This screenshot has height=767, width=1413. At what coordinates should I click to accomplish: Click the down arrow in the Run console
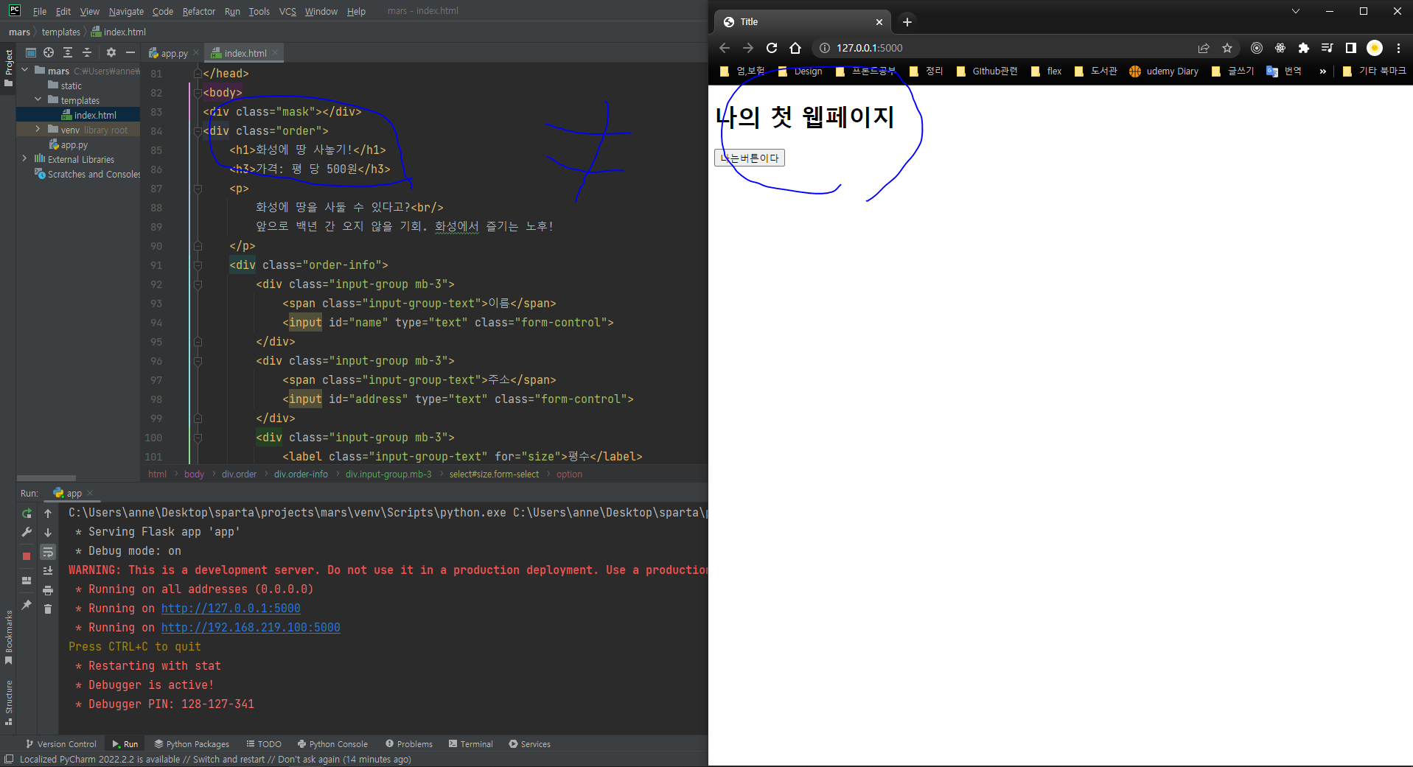click(48, 532)
